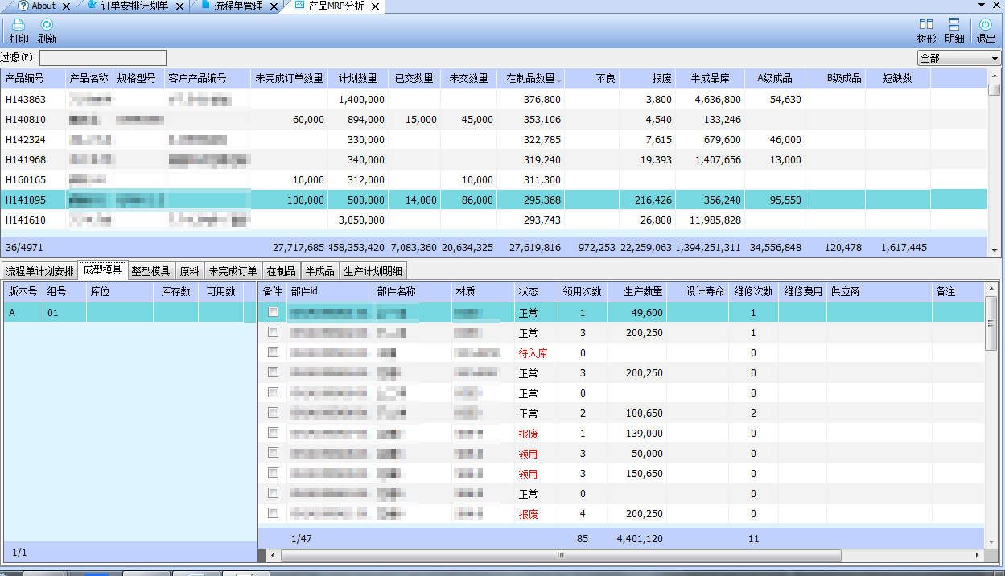Click the sort arrow on 在制品数量 column
1005x576 pixels.
point(559,79)
